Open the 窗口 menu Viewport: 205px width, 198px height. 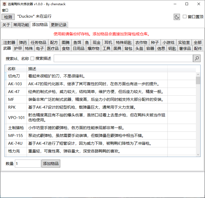pos(5,10)
